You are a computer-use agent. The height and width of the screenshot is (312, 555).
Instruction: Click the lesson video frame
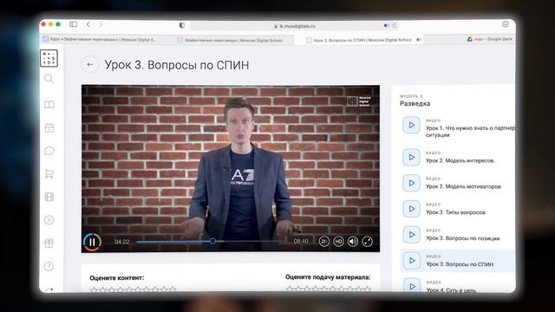[231, 169]
